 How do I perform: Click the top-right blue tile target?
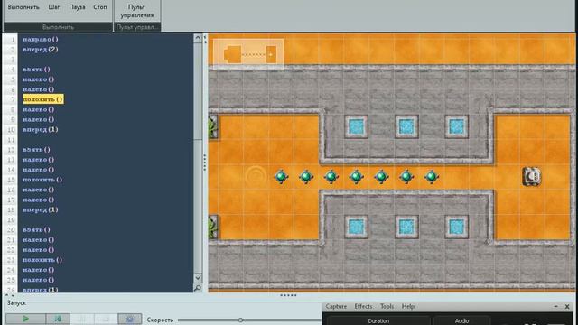[x=456, y=126]
